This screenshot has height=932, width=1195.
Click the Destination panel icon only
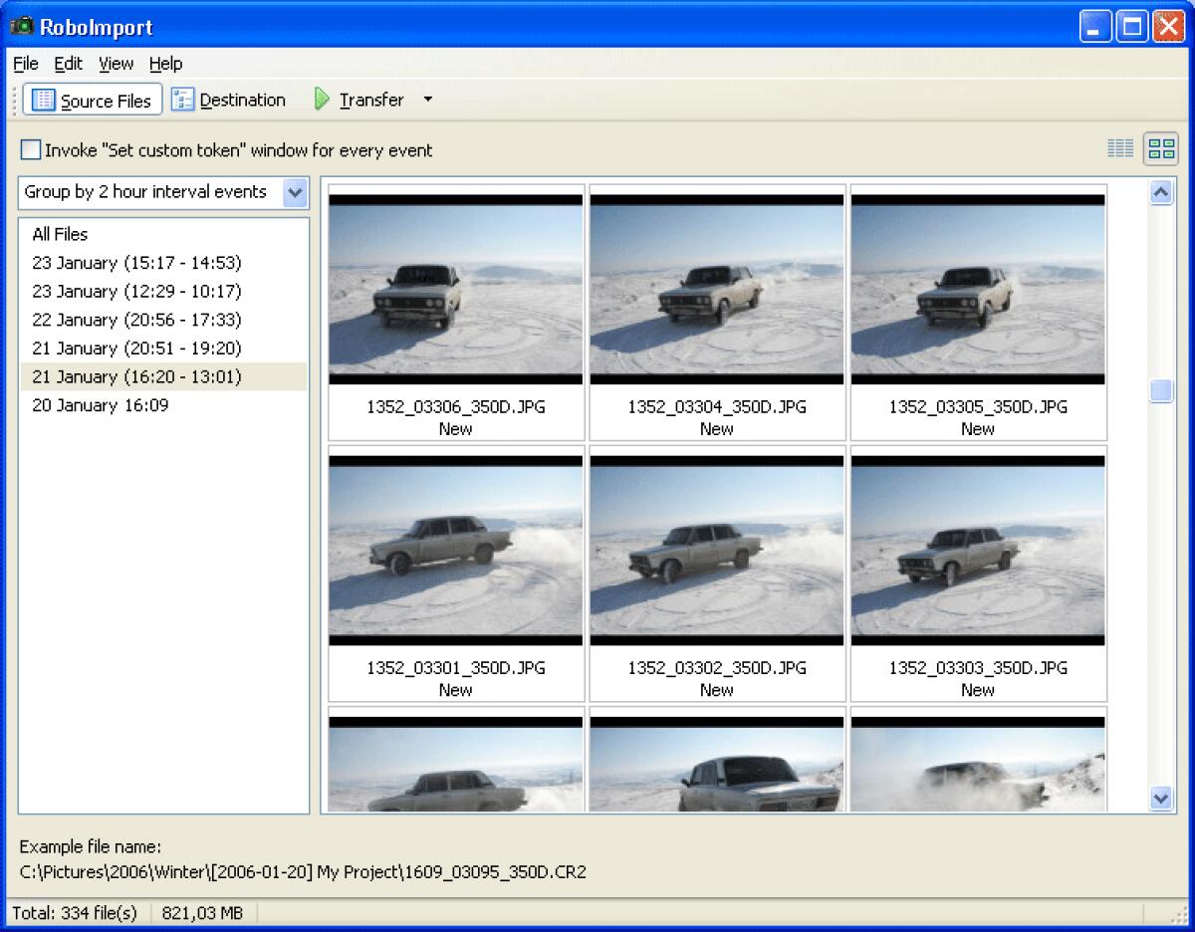[x=182, y=100]
